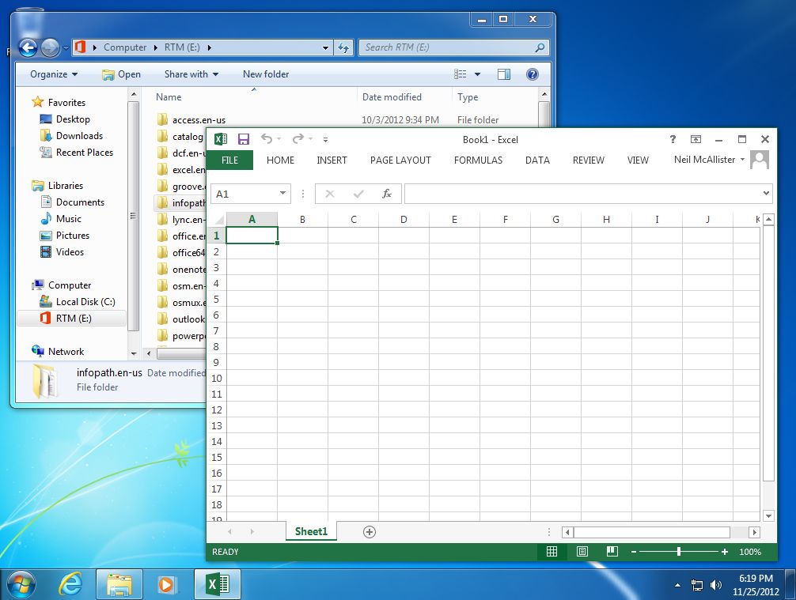Click the Excel Help question mark icon

pos(673,139)
